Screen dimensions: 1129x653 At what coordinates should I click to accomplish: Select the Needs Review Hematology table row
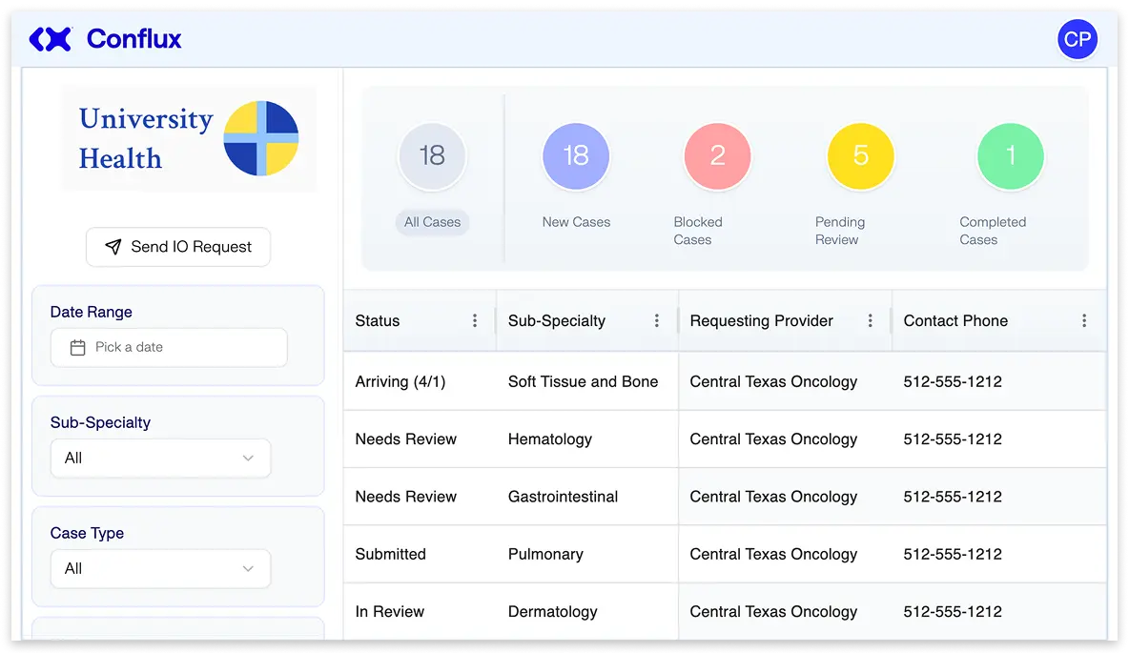[667, 439]
